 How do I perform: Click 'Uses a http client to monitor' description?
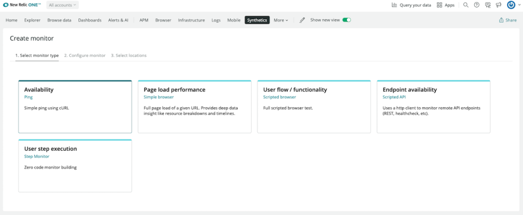[432, 111]
